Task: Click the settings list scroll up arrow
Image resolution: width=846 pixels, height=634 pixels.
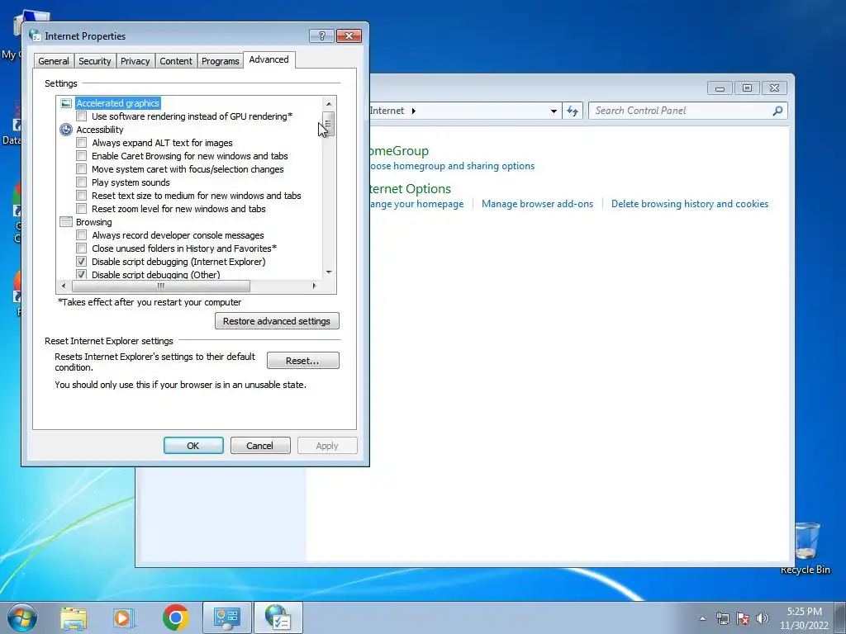Action: [x=329, y=103]
